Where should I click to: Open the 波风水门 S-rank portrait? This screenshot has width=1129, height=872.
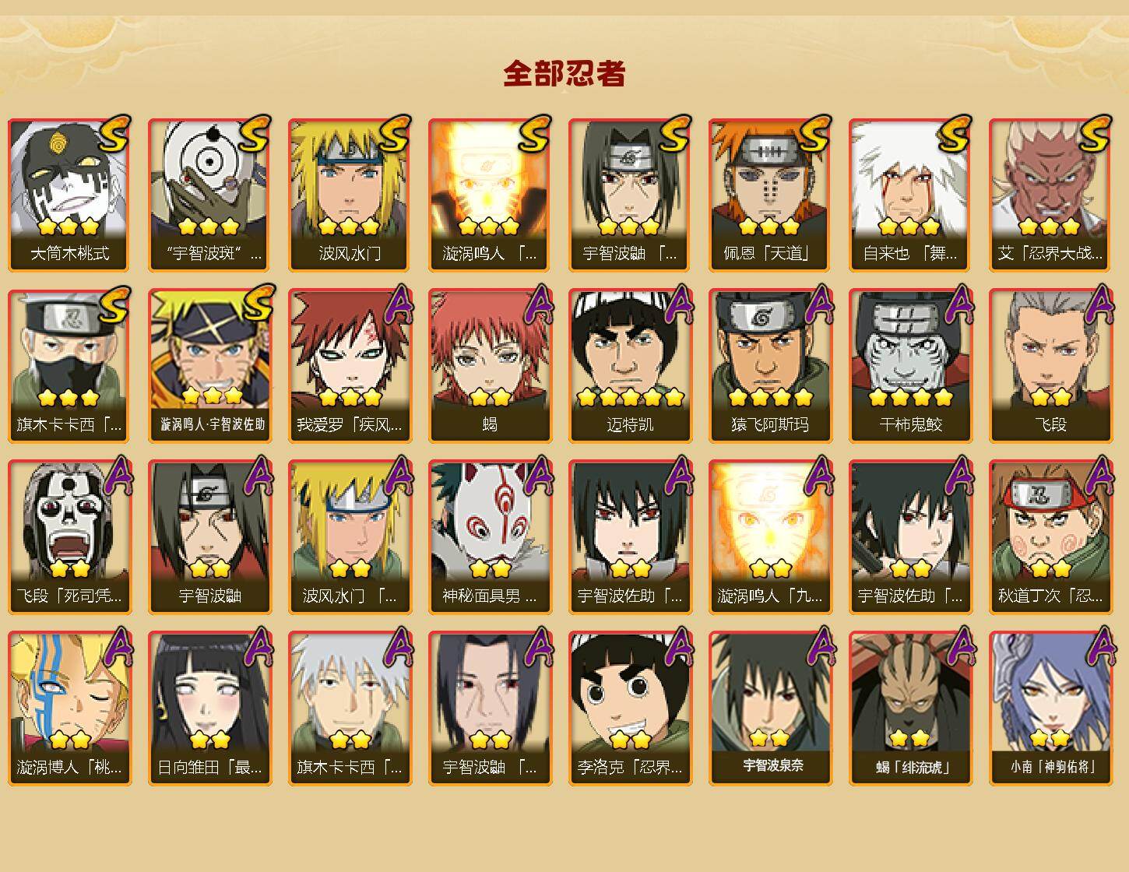click(x=350, y=195)
